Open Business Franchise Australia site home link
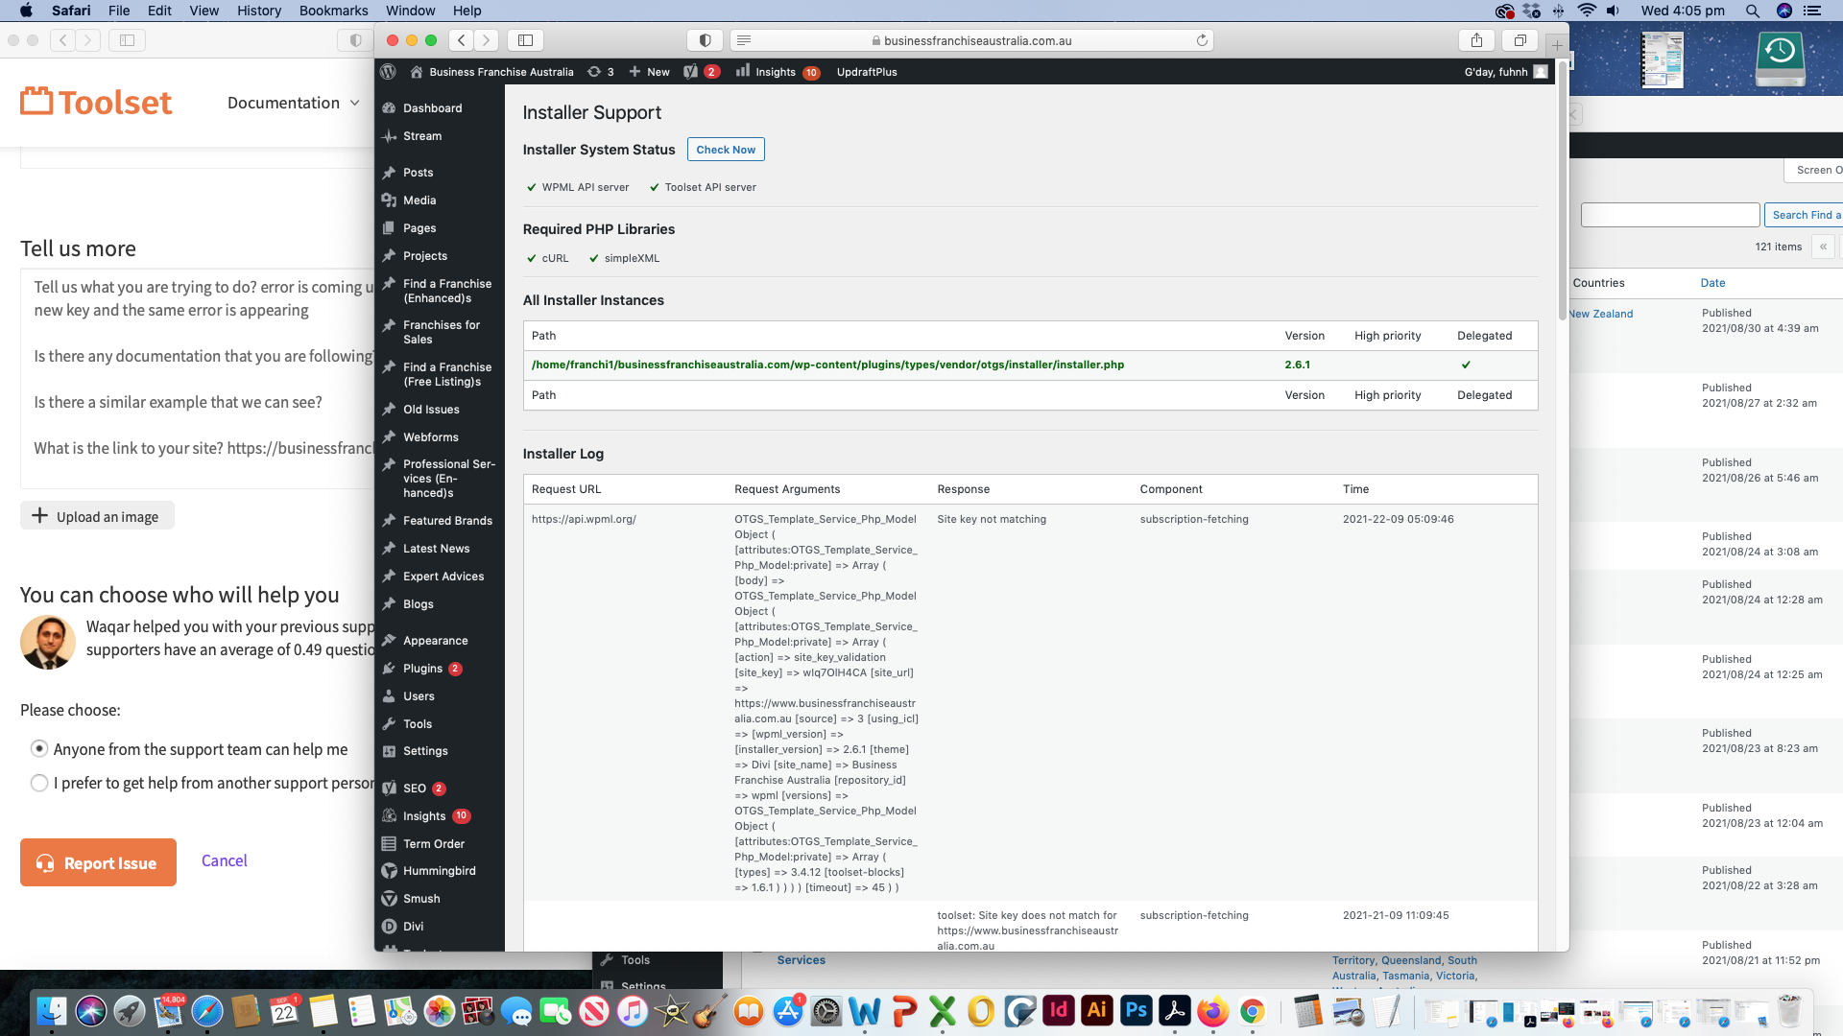Image resolution: width=1843 pixels, height=1036 pixels. [491, 72]
